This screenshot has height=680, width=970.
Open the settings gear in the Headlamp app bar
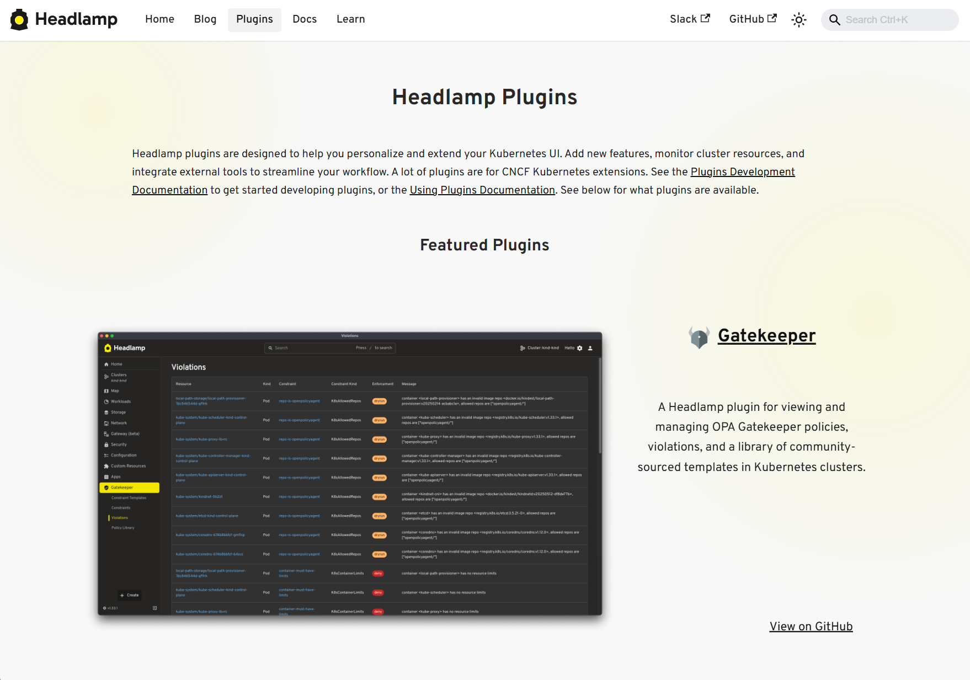coord(579,348)
